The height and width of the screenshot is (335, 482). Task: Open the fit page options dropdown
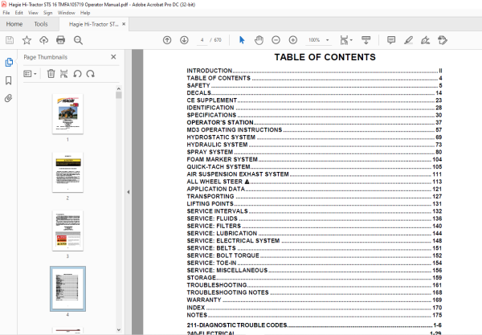346,40
